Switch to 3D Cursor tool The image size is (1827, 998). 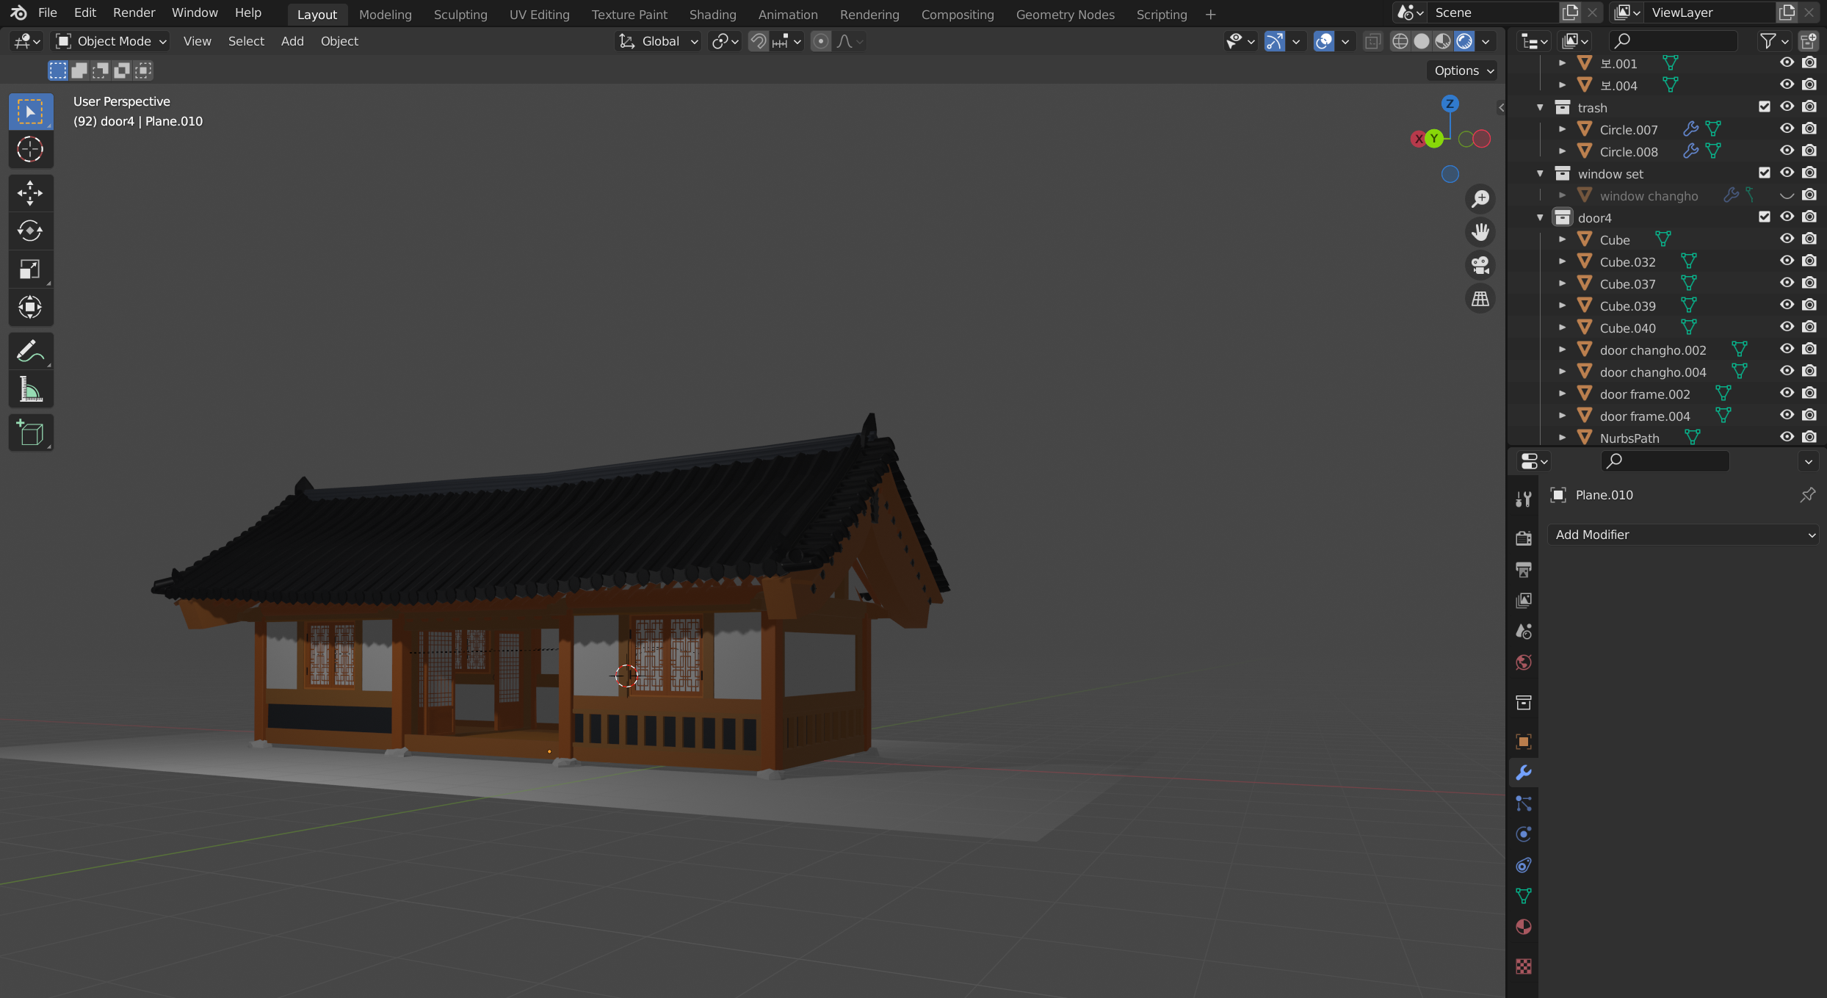click(30, 150)
